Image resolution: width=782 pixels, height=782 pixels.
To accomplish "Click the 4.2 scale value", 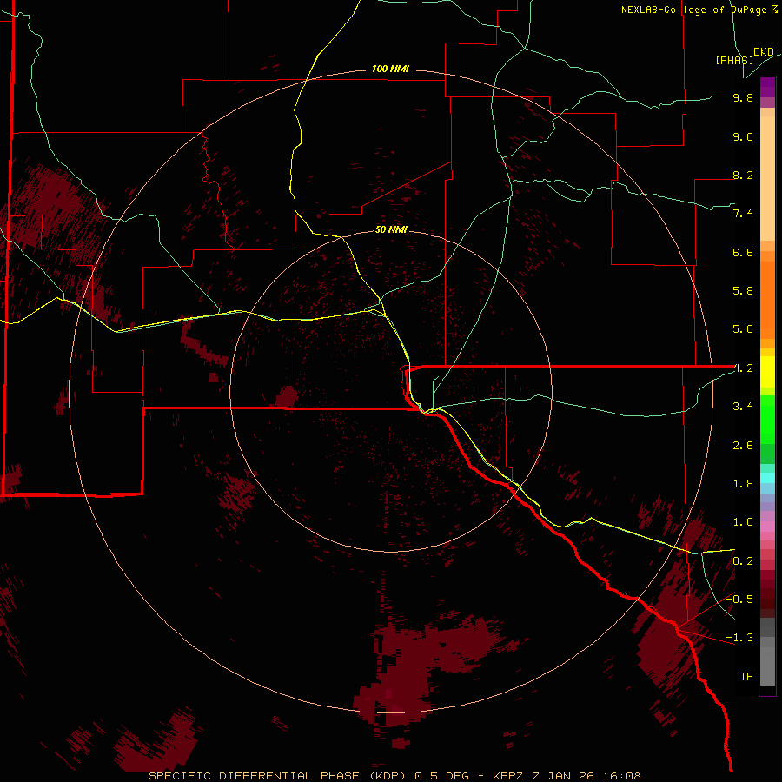I will 743,368.
